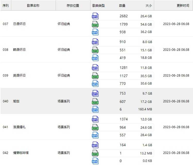Choose MP4 icon for 浪漫婚礼

[95, 135]
